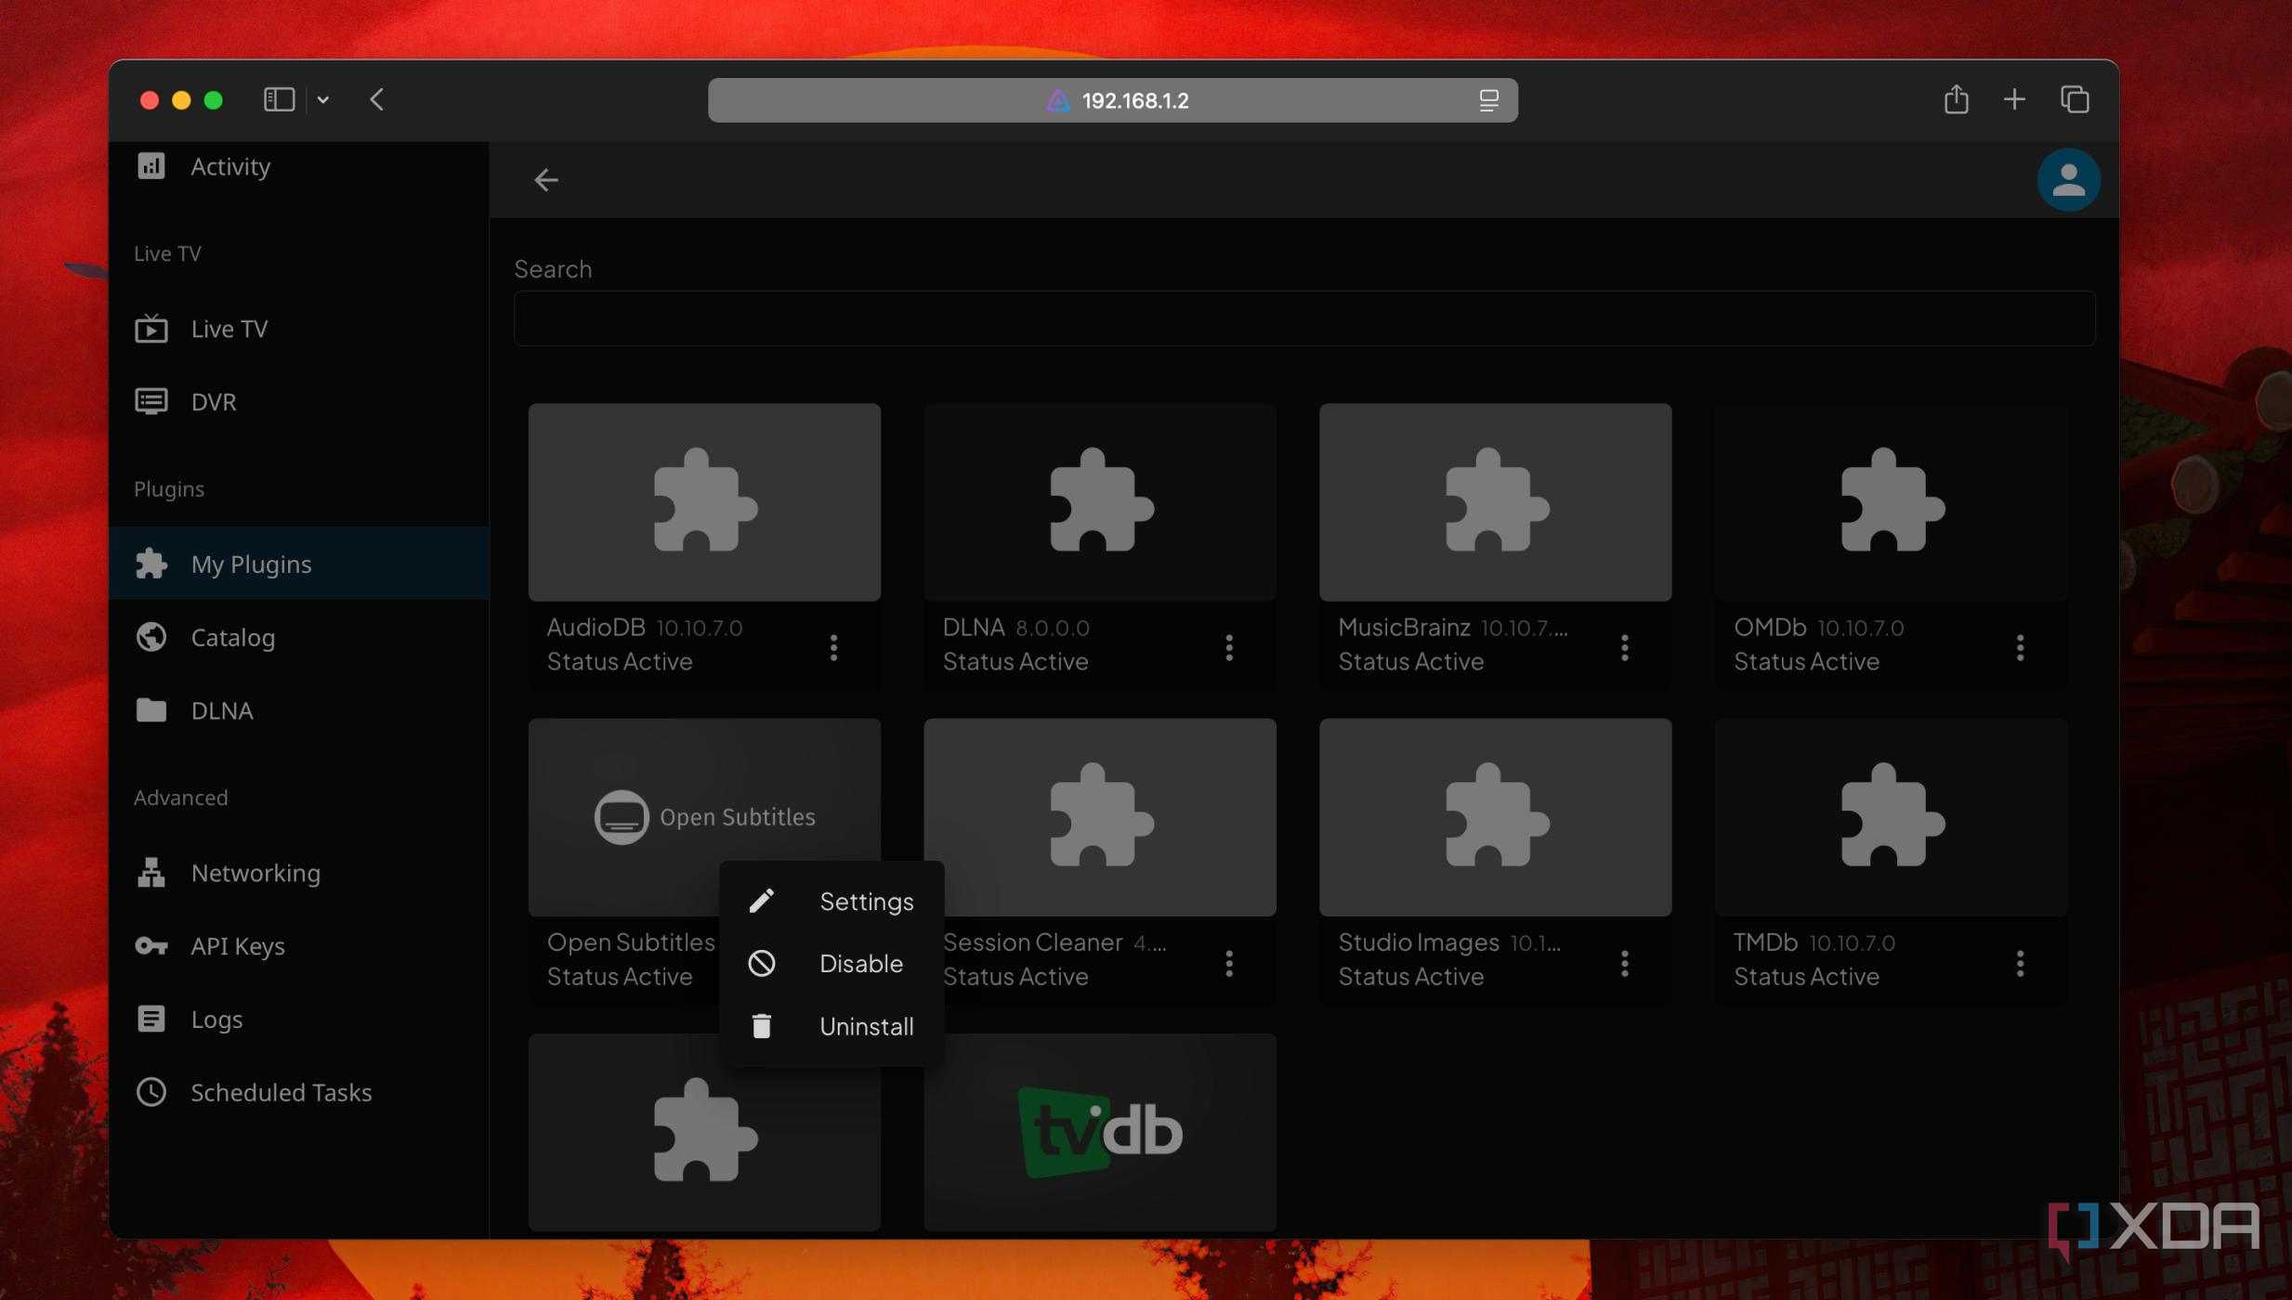Open Live TV in the sidebar
The width and height of the screenshot is (2292, 1300).
pos(298,329)
